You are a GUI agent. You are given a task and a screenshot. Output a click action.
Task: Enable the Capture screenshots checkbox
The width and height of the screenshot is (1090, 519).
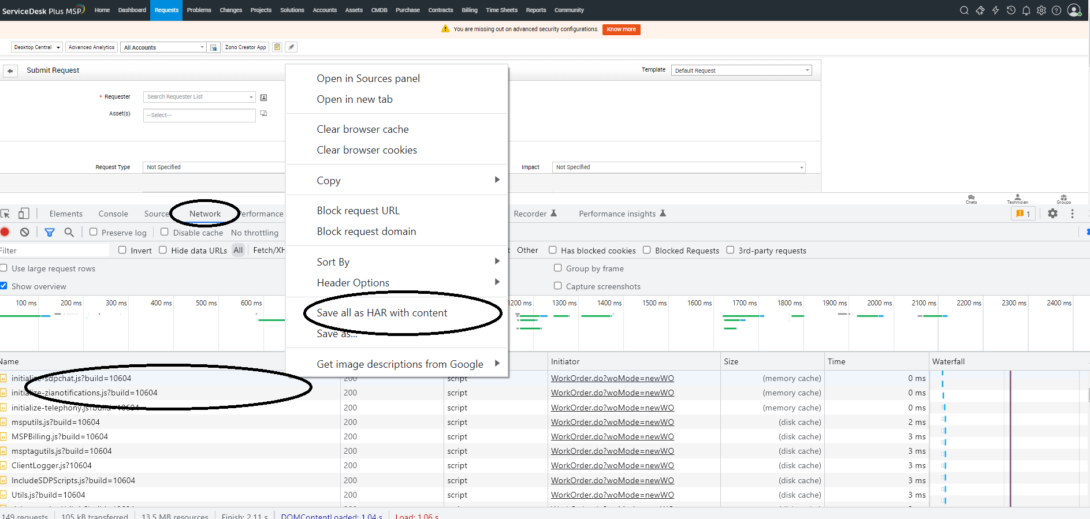coord(558,286)
